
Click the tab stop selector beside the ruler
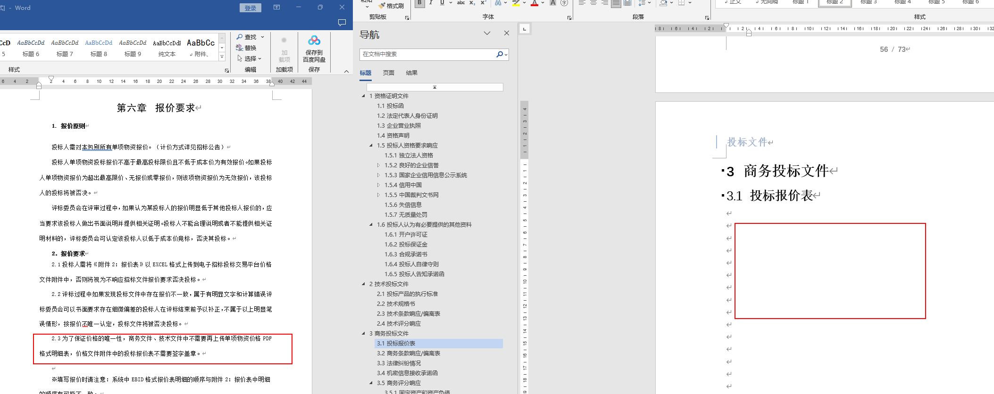tap(524, 29)
